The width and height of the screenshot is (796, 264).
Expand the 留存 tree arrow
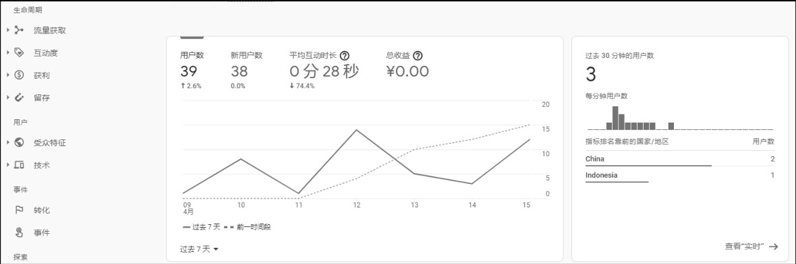point(8,97)
